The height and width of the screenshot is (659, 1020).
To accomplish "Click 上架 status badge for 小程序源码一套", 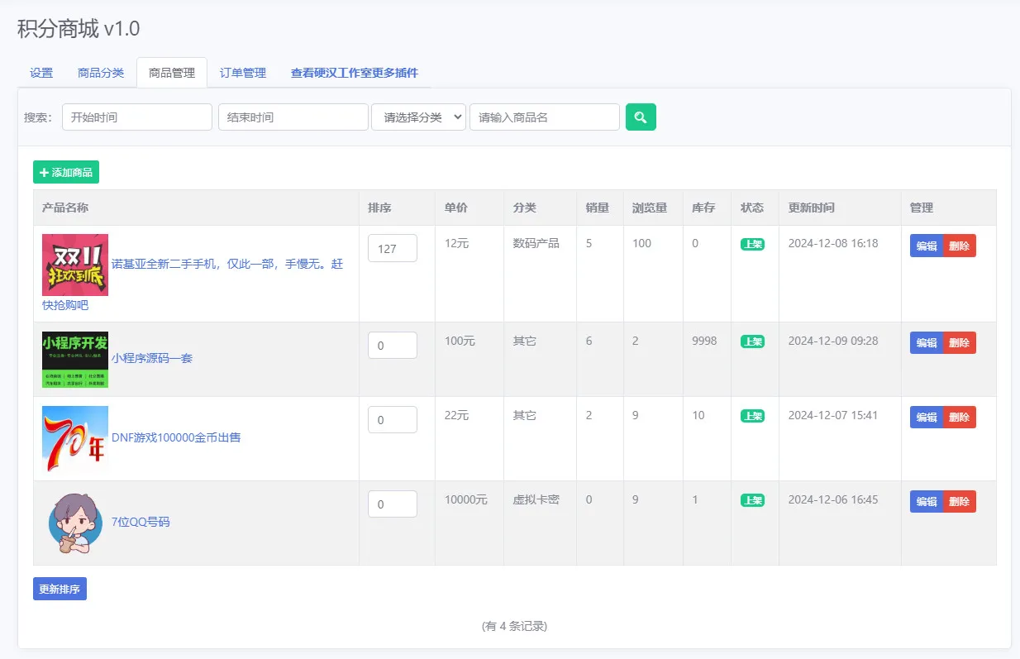I will pyautogui.click(x=752, y=341).
